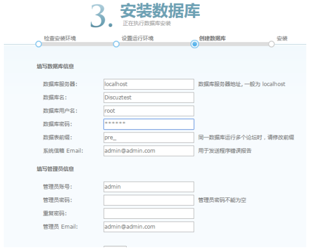Select the 管理员账号 admin field
Viewport: 309px width, 250px height.
[x=149, y=187]
